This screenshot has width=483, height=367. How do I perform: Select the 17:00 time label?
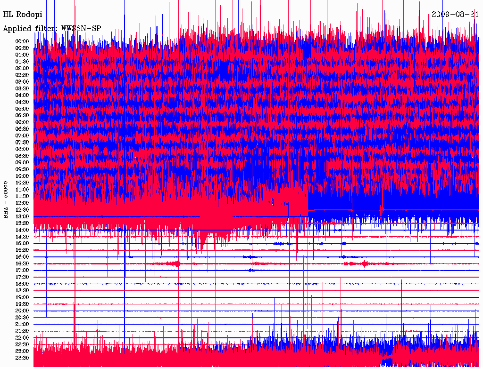[x=22, y=271]
